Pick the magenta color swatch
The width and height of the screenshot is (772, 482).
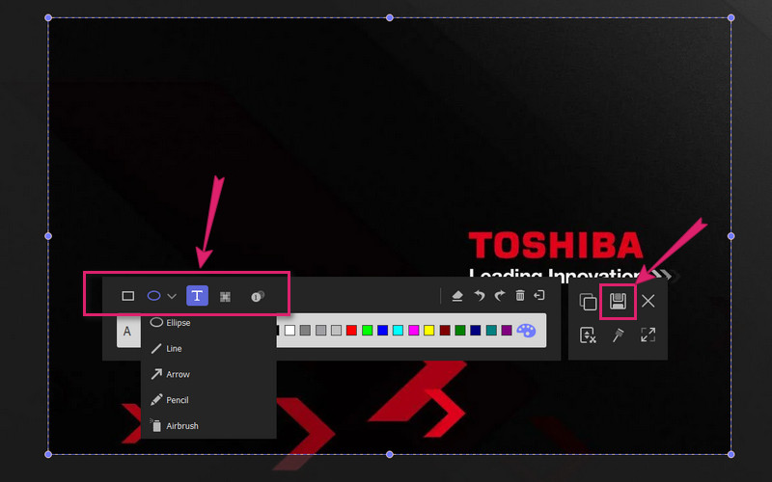tap(414, 331)
